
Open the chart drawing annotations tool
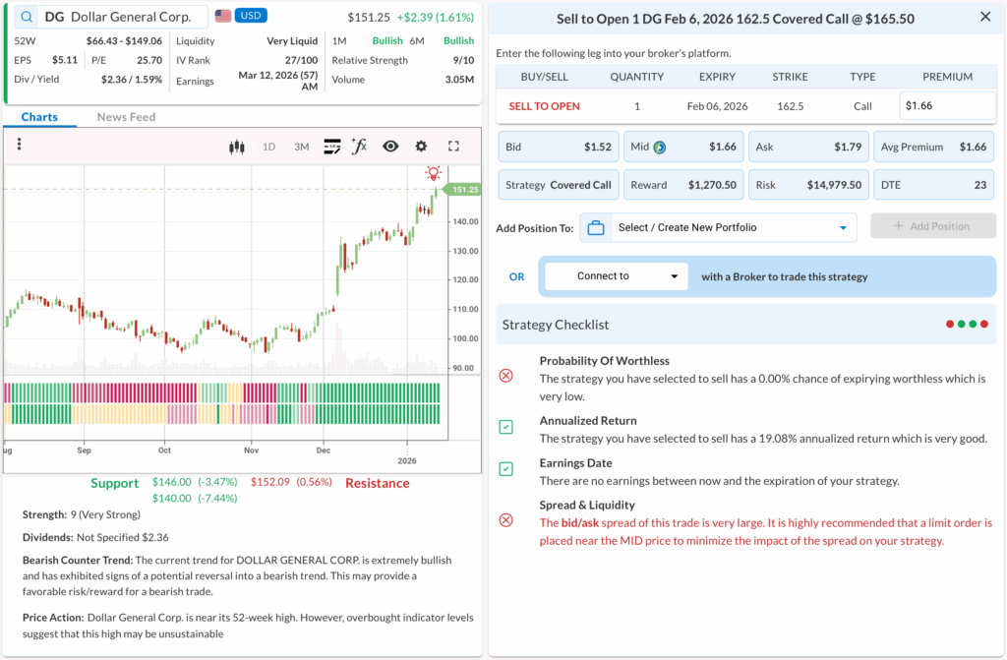click(331, 147)
